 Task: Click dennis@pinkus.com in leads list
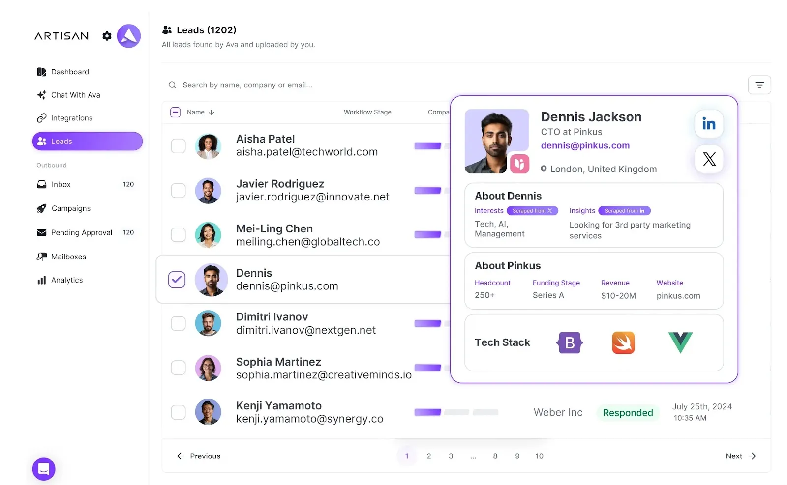tap(287, 286)
